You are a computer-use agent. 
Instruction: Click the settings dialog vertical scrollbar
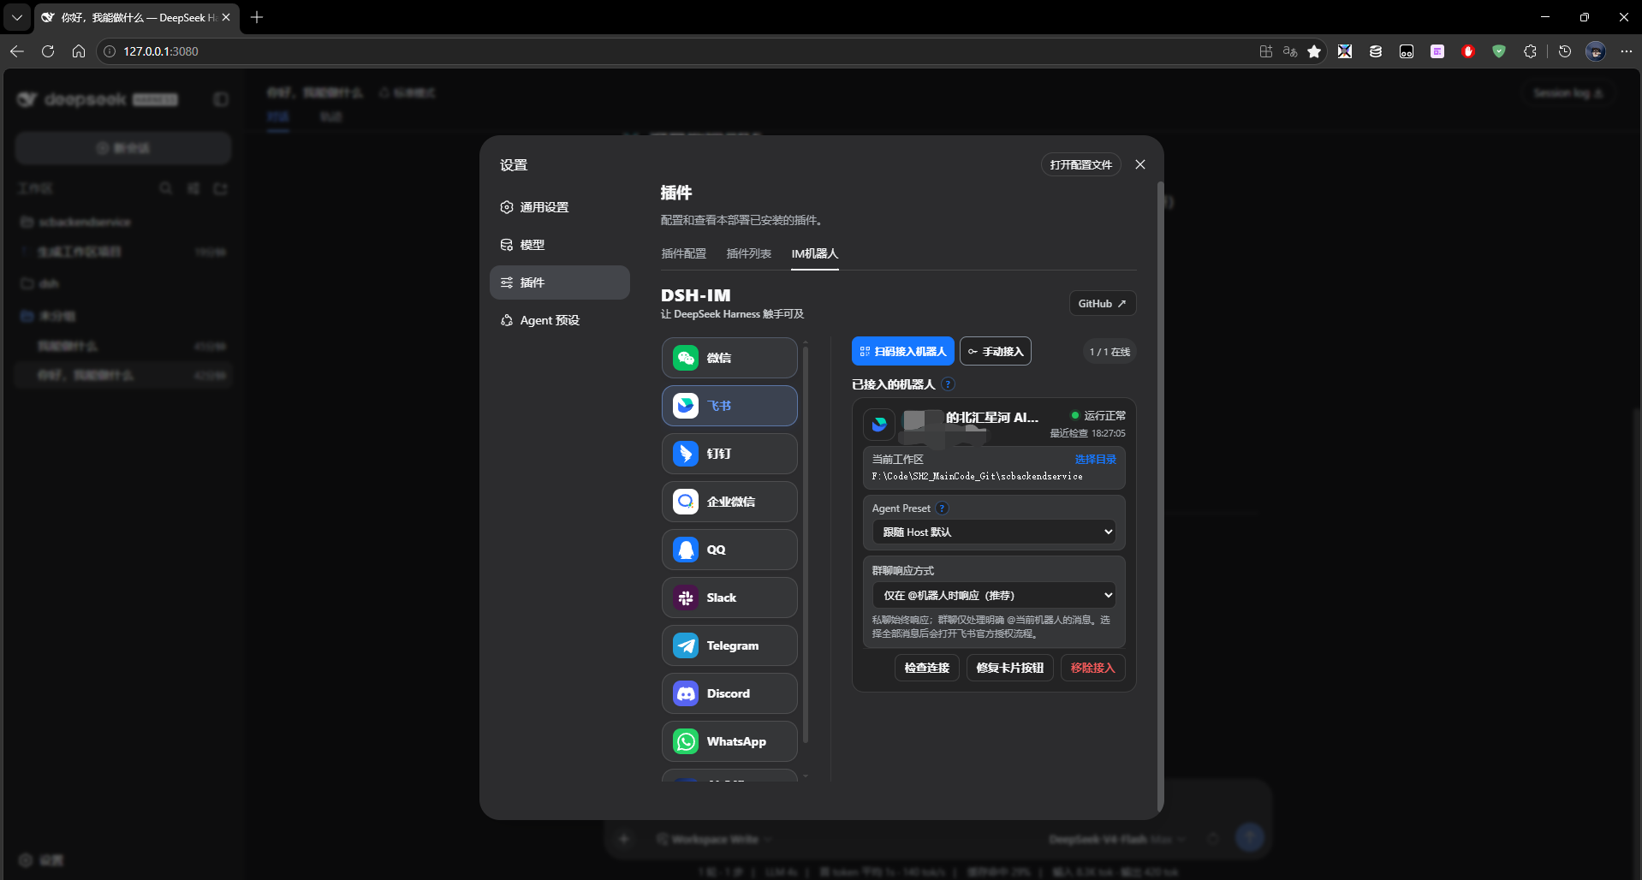tap(1160, 495)
